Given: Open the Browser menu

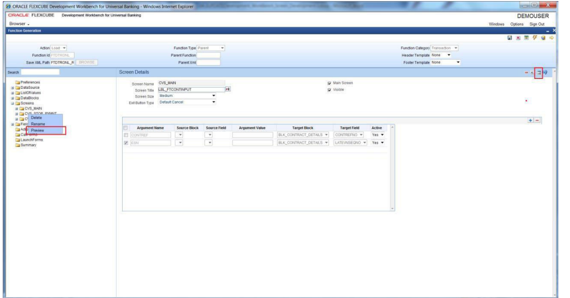Looking at the screenshot, I should (x=19, y=24).
